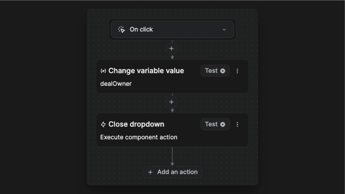
Task: Click play icon in Change variable value Test
Action: [x=223, y=71]
